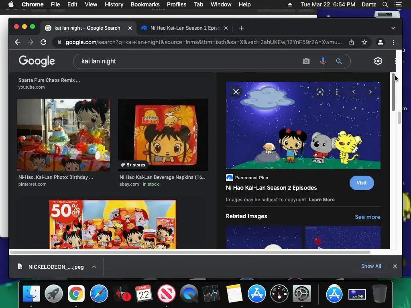Click See more related images
This screenshot has height=308, width=411.
368,217
